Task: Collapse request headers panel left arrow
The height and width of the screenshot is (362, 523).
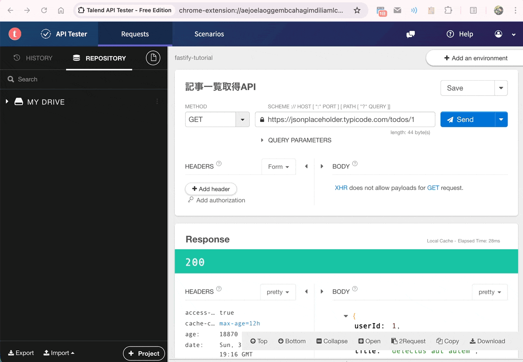Action: tap(306, 166)
